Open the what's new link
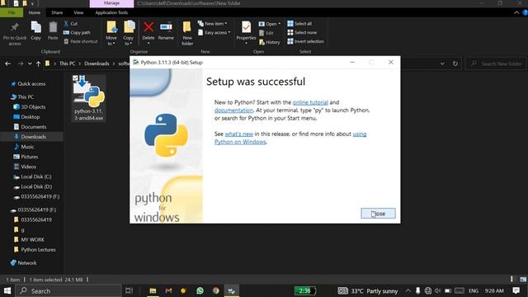The height and width of the screenshot is (297, 528). coord(238,134)
